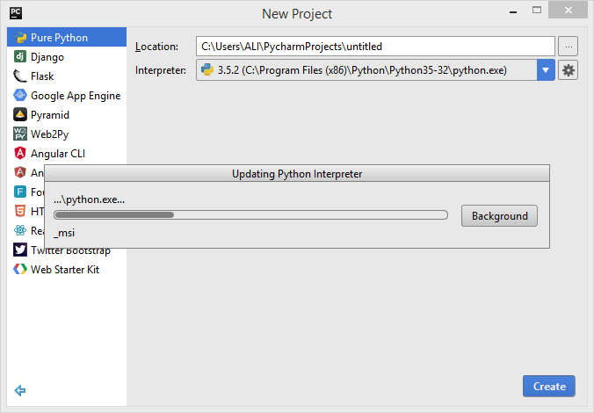Select Pure Python project type
The height and width of the screenshot is (413, 594).
(67, 37)
